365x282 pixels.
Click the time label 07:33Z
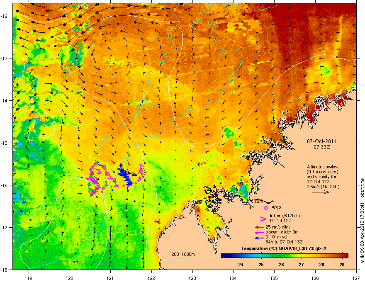click(321, 147)
